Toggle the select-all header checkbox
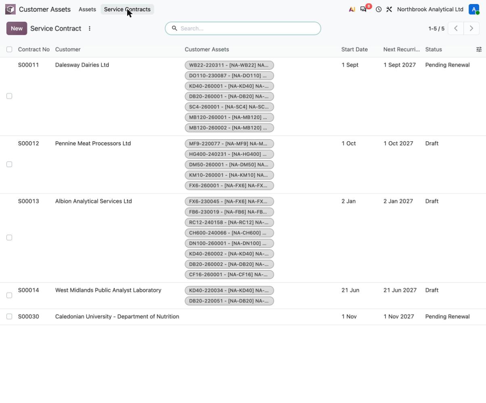 [9, 49]
